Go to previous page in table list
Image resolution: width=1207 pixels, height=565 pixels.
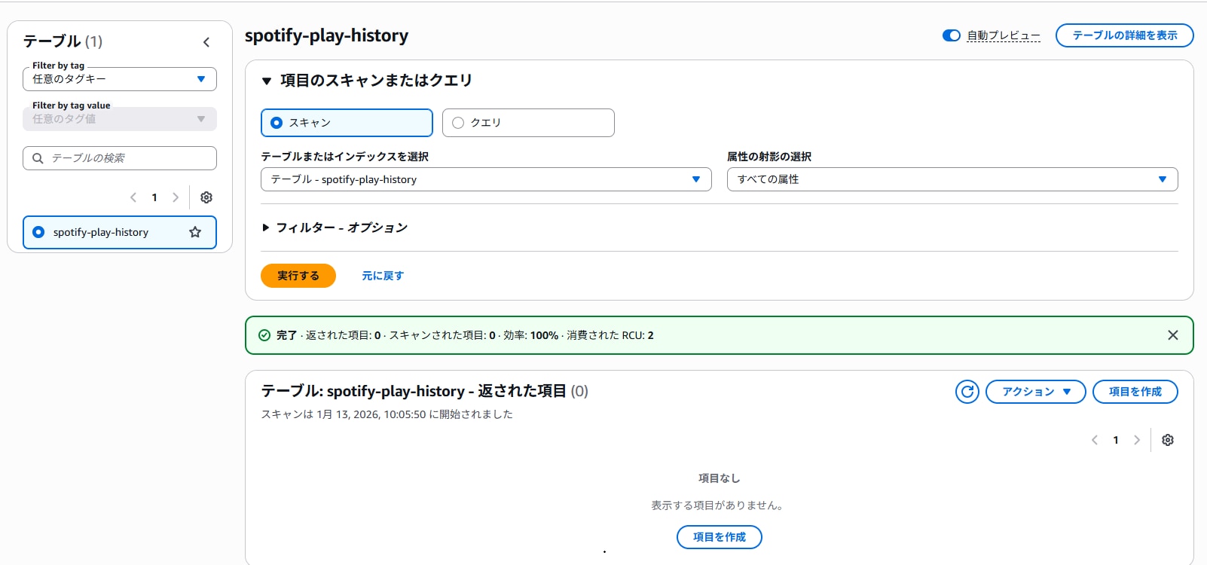pyautogui.click(x=133, y=197)
